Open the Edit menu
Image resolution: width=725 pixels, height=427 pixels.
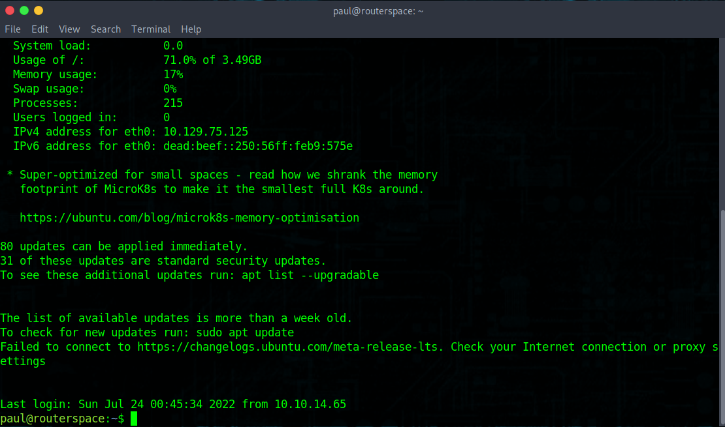tap(40, 29)
